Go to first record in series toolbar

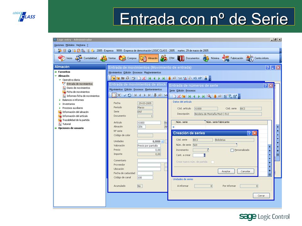click(x=189, y=96)
